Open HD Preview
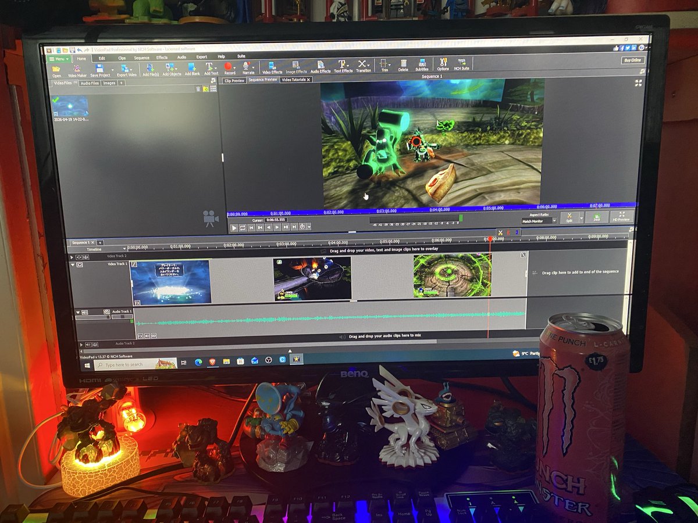698x523 pixels. [621, 217]
